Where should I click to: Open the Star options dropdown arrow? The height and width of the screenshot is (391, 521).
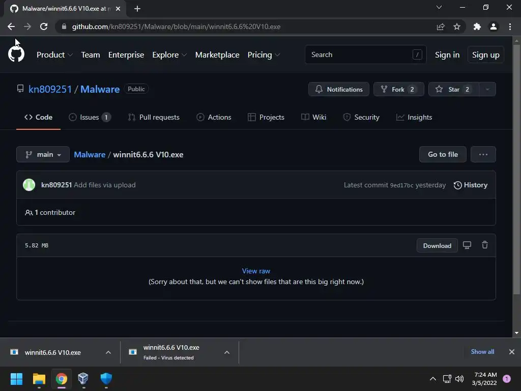(487, 89)
